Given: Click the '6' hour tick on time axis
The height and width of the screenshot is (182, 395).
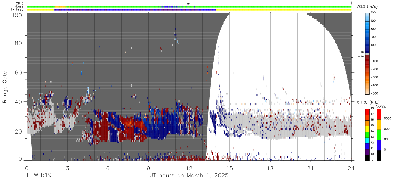Looking at the screenshot, I should click(108, 168).
